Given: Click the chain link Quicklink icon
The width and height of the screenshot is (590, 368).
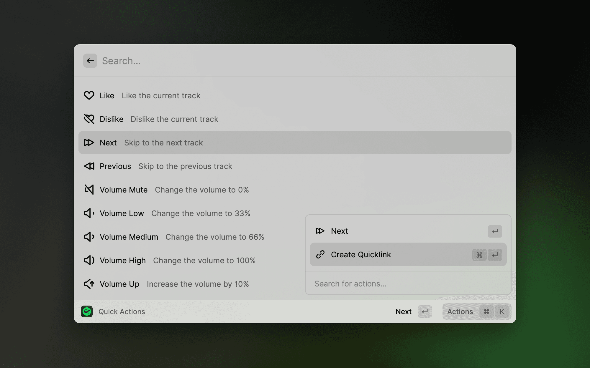Looking at the screenshot, I should pos(320,254).
